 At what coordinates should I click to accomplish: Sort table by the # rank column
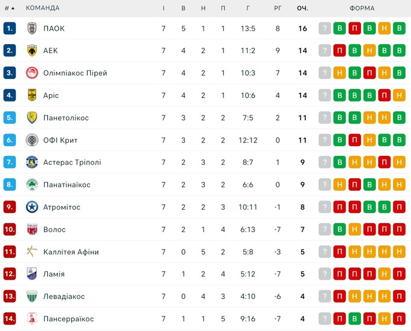8,8
